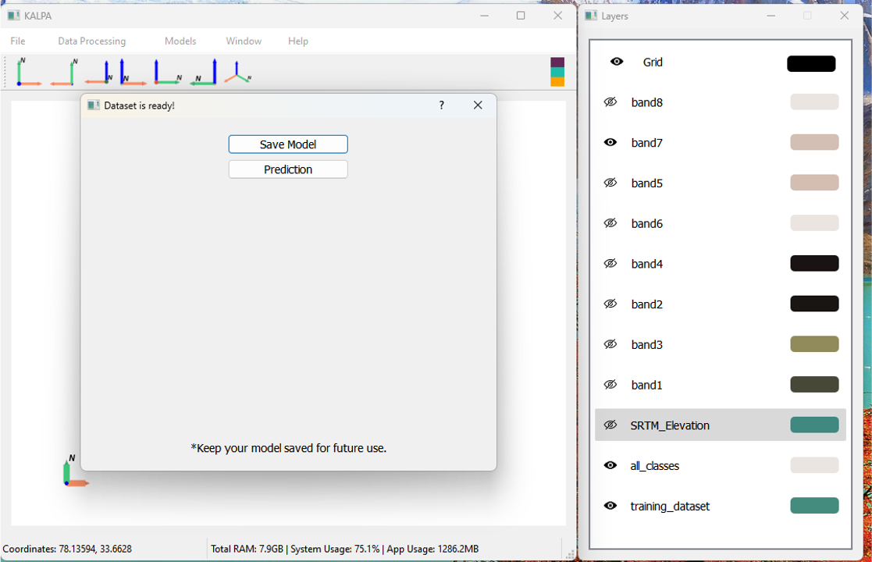Open band7 layer color swatch

pos(814,142)
